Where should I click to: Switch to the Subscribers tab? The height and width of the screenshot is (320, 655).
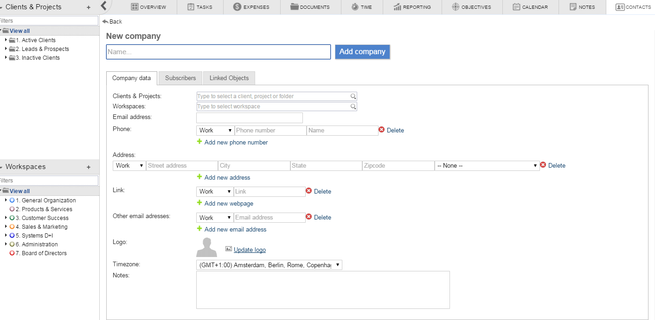pos(180,78)
